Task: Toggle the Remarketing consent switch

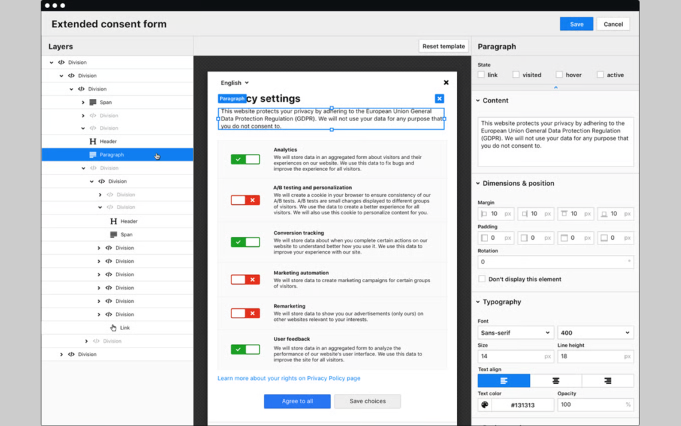Action: [245, 313]
